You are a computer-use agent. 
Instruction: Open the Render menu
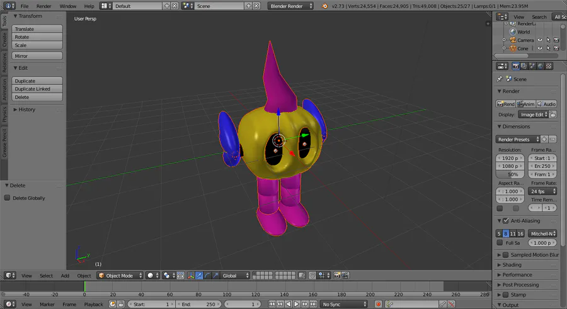[43, 6]
